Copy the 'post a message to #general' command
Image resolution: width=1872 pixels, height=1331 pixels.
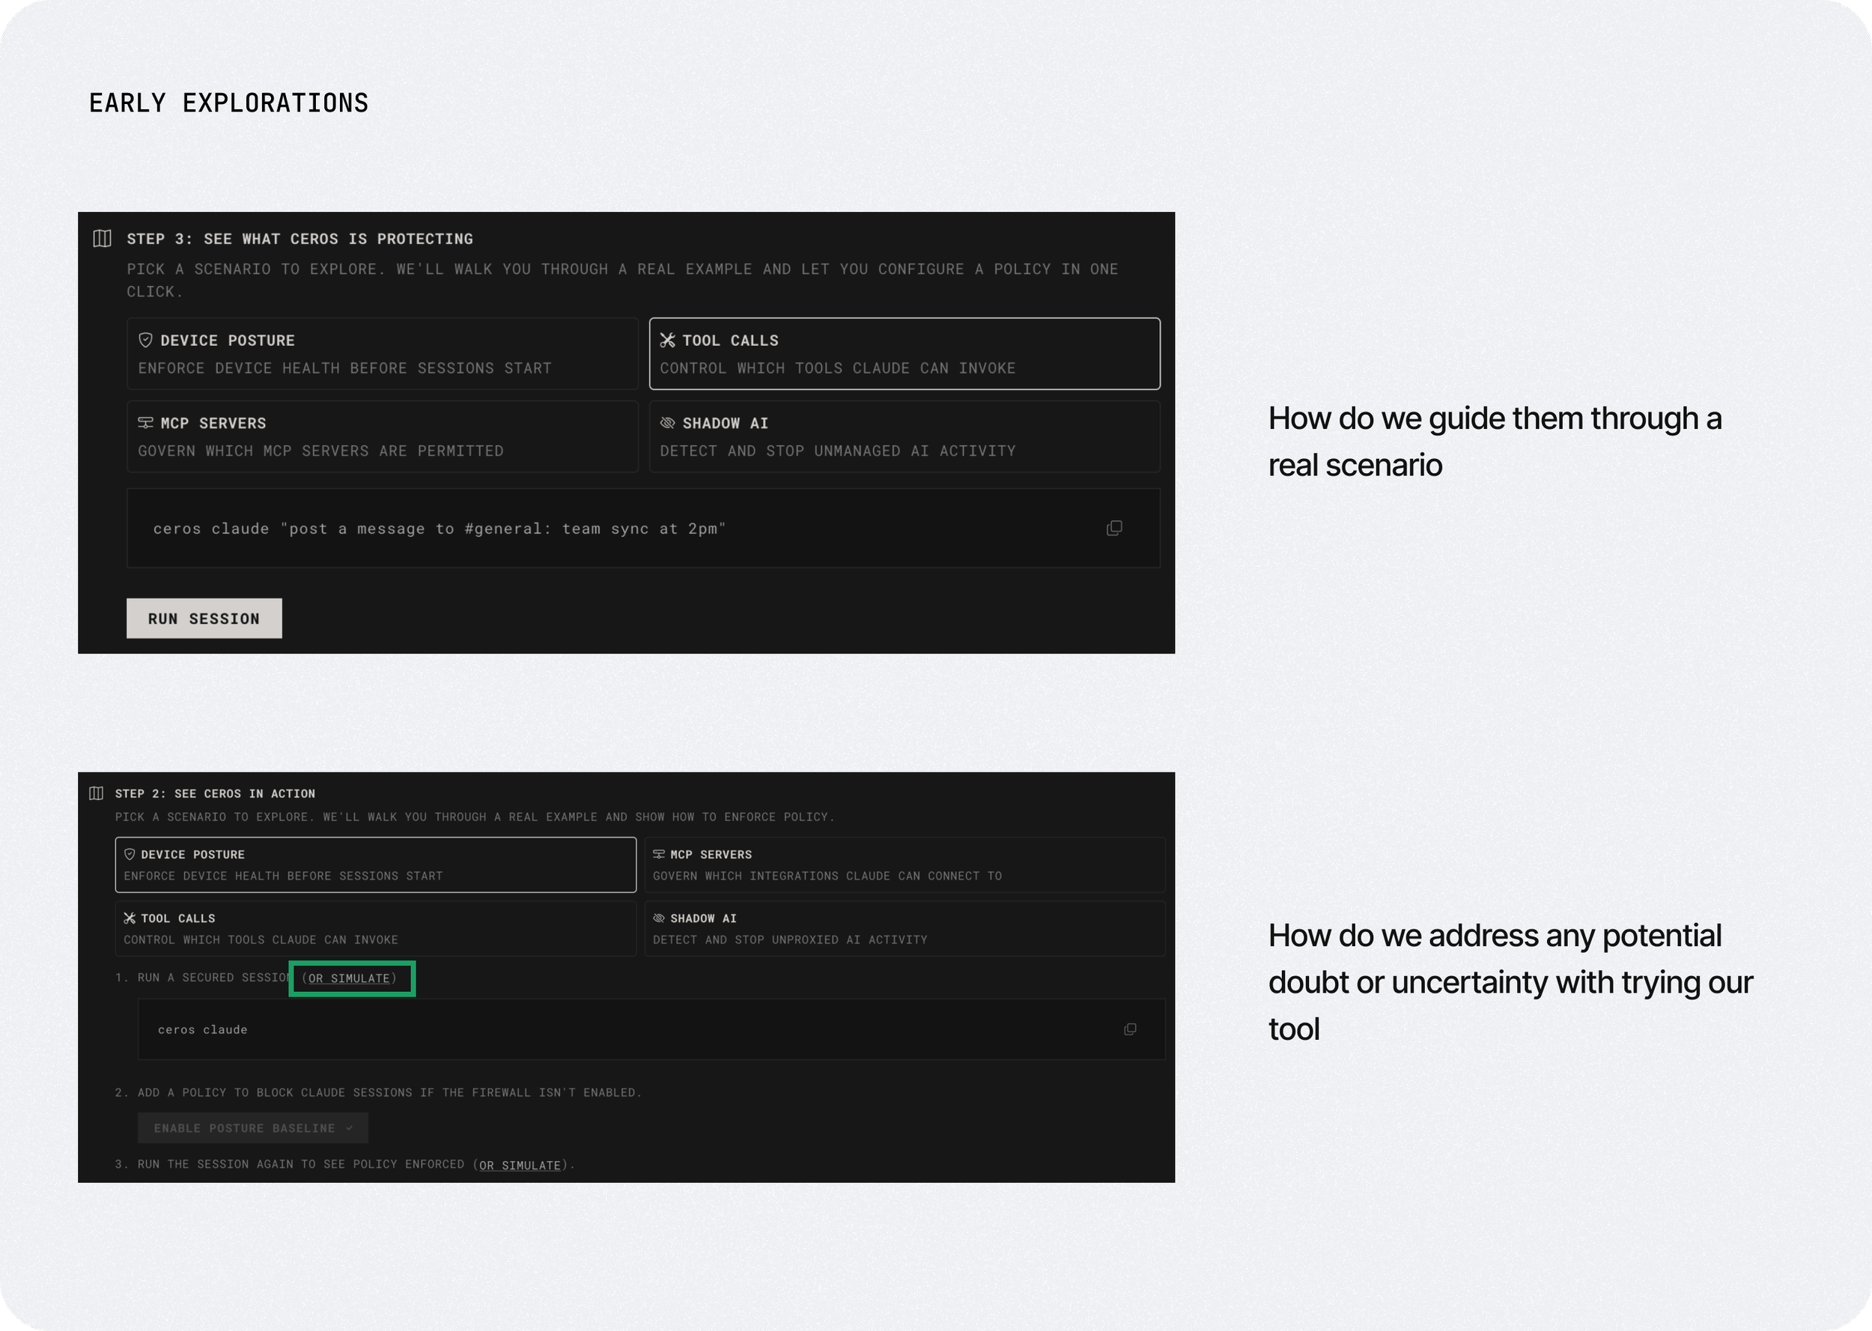[1114, 529]
